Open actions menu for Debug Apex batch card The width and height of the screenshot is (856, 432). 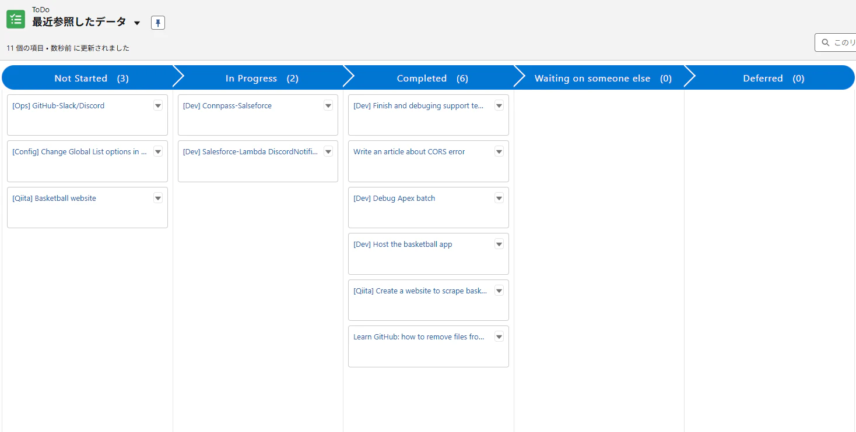click(x=499, y=198)
